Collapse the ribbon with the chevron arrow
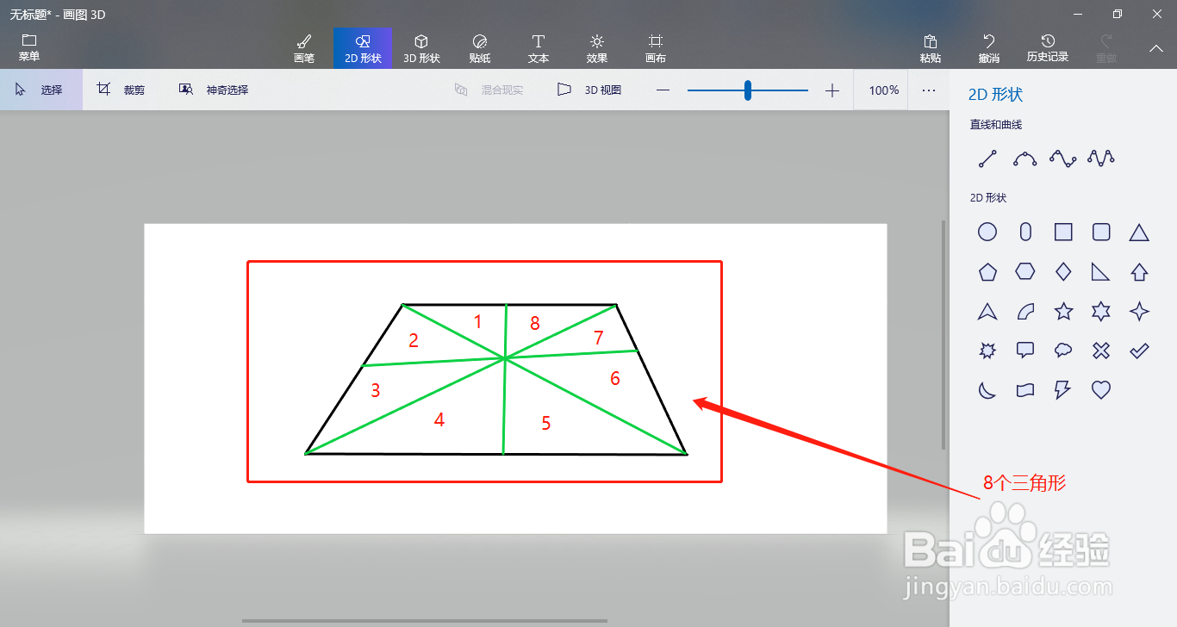This screenshot has height=627, width=1177. (1156, 48)
